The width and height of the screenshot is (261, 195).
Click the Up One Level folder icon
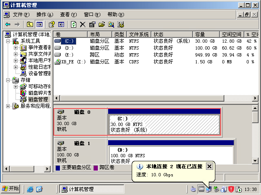pos(30,24)
